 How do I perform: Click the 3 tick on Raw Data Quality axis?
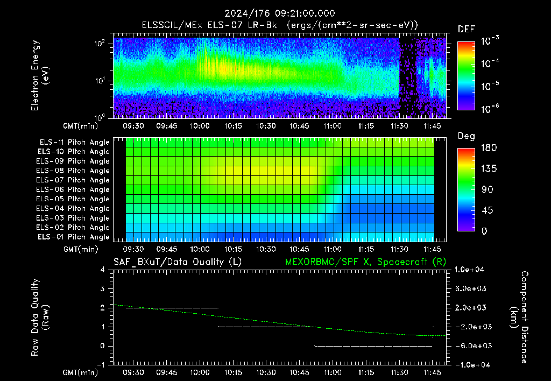[x=103, y=288]
